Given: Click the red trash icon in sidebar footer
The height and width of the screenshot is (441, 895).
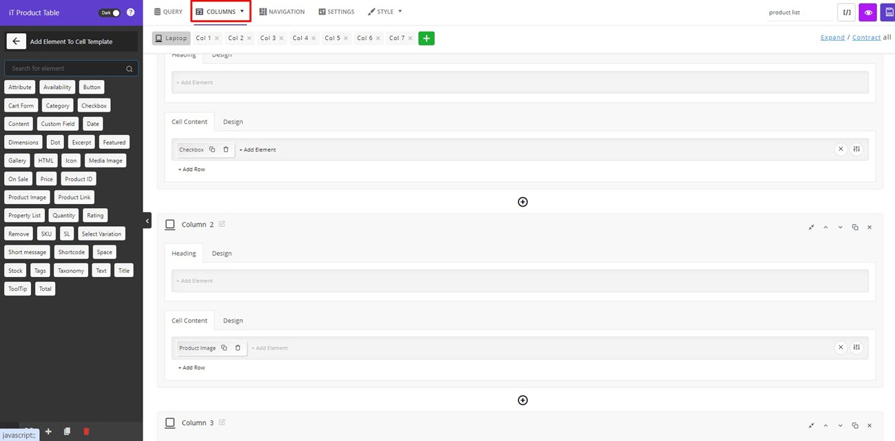Looking at the screenshot, I should (x=86, y=431).
